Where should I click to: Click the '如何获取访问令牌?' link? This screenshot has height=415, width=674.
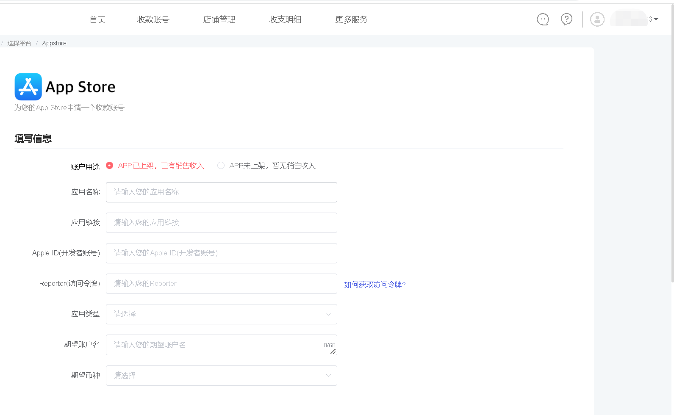pos(375,285)
